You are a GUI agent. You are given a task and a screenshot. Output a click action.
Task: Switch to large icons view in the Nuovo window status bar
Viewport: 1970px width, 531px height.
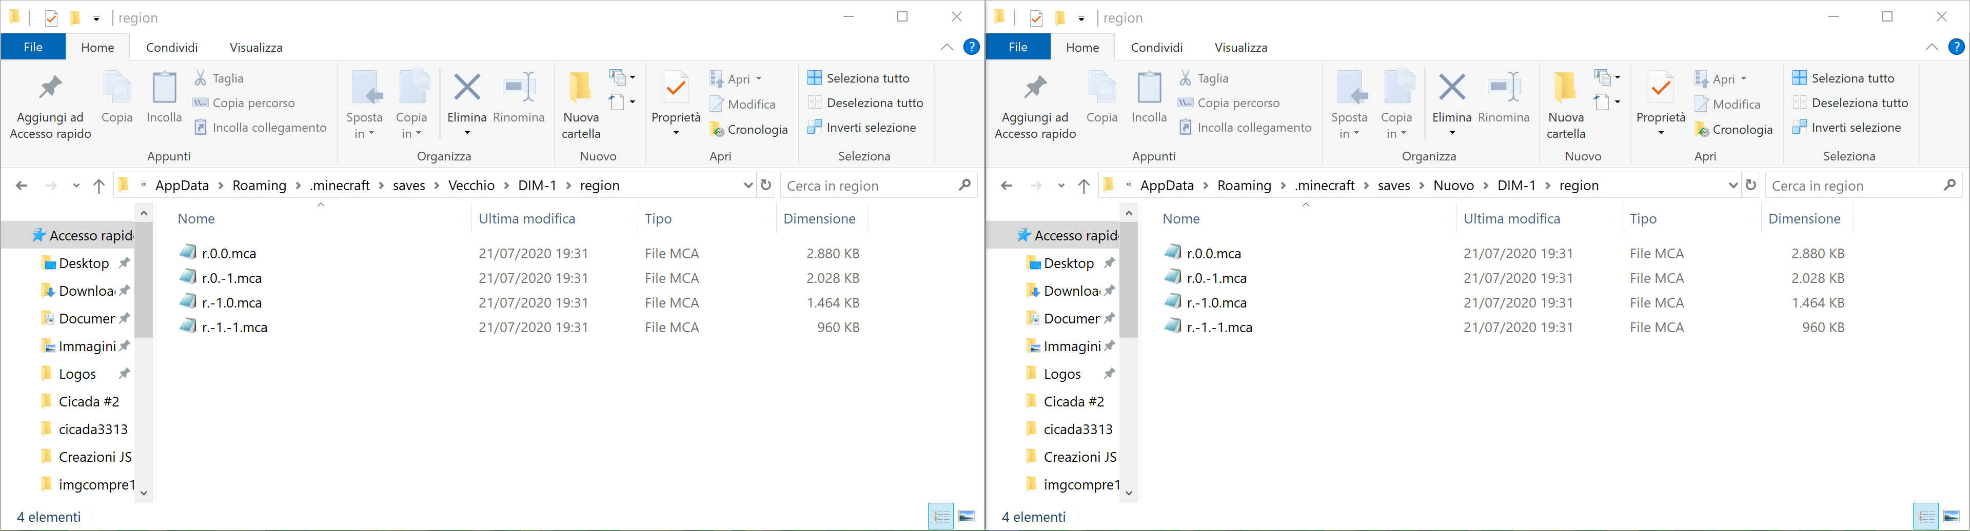tap(1953, 517)
